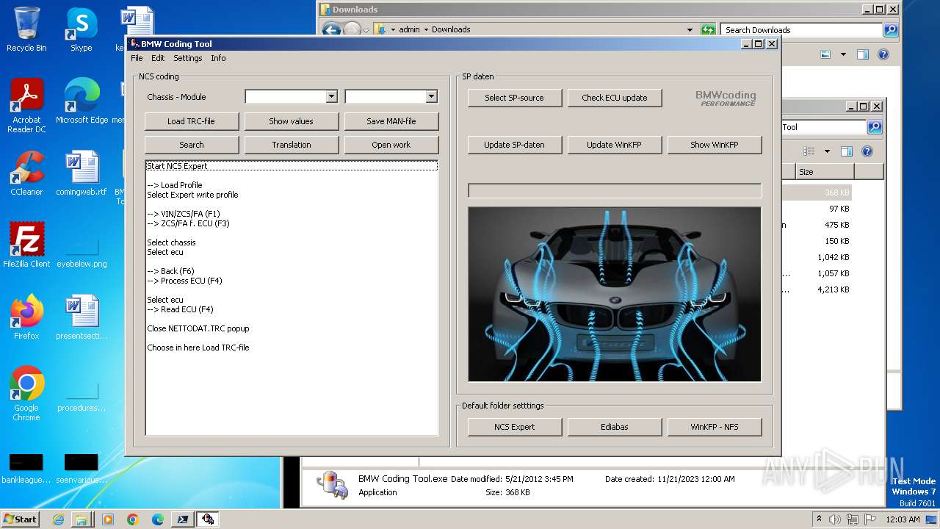Viewport: 940px width, 529px height.
Task: Click BMW Coding Tool taskbar button
Action: click(208, 519)
